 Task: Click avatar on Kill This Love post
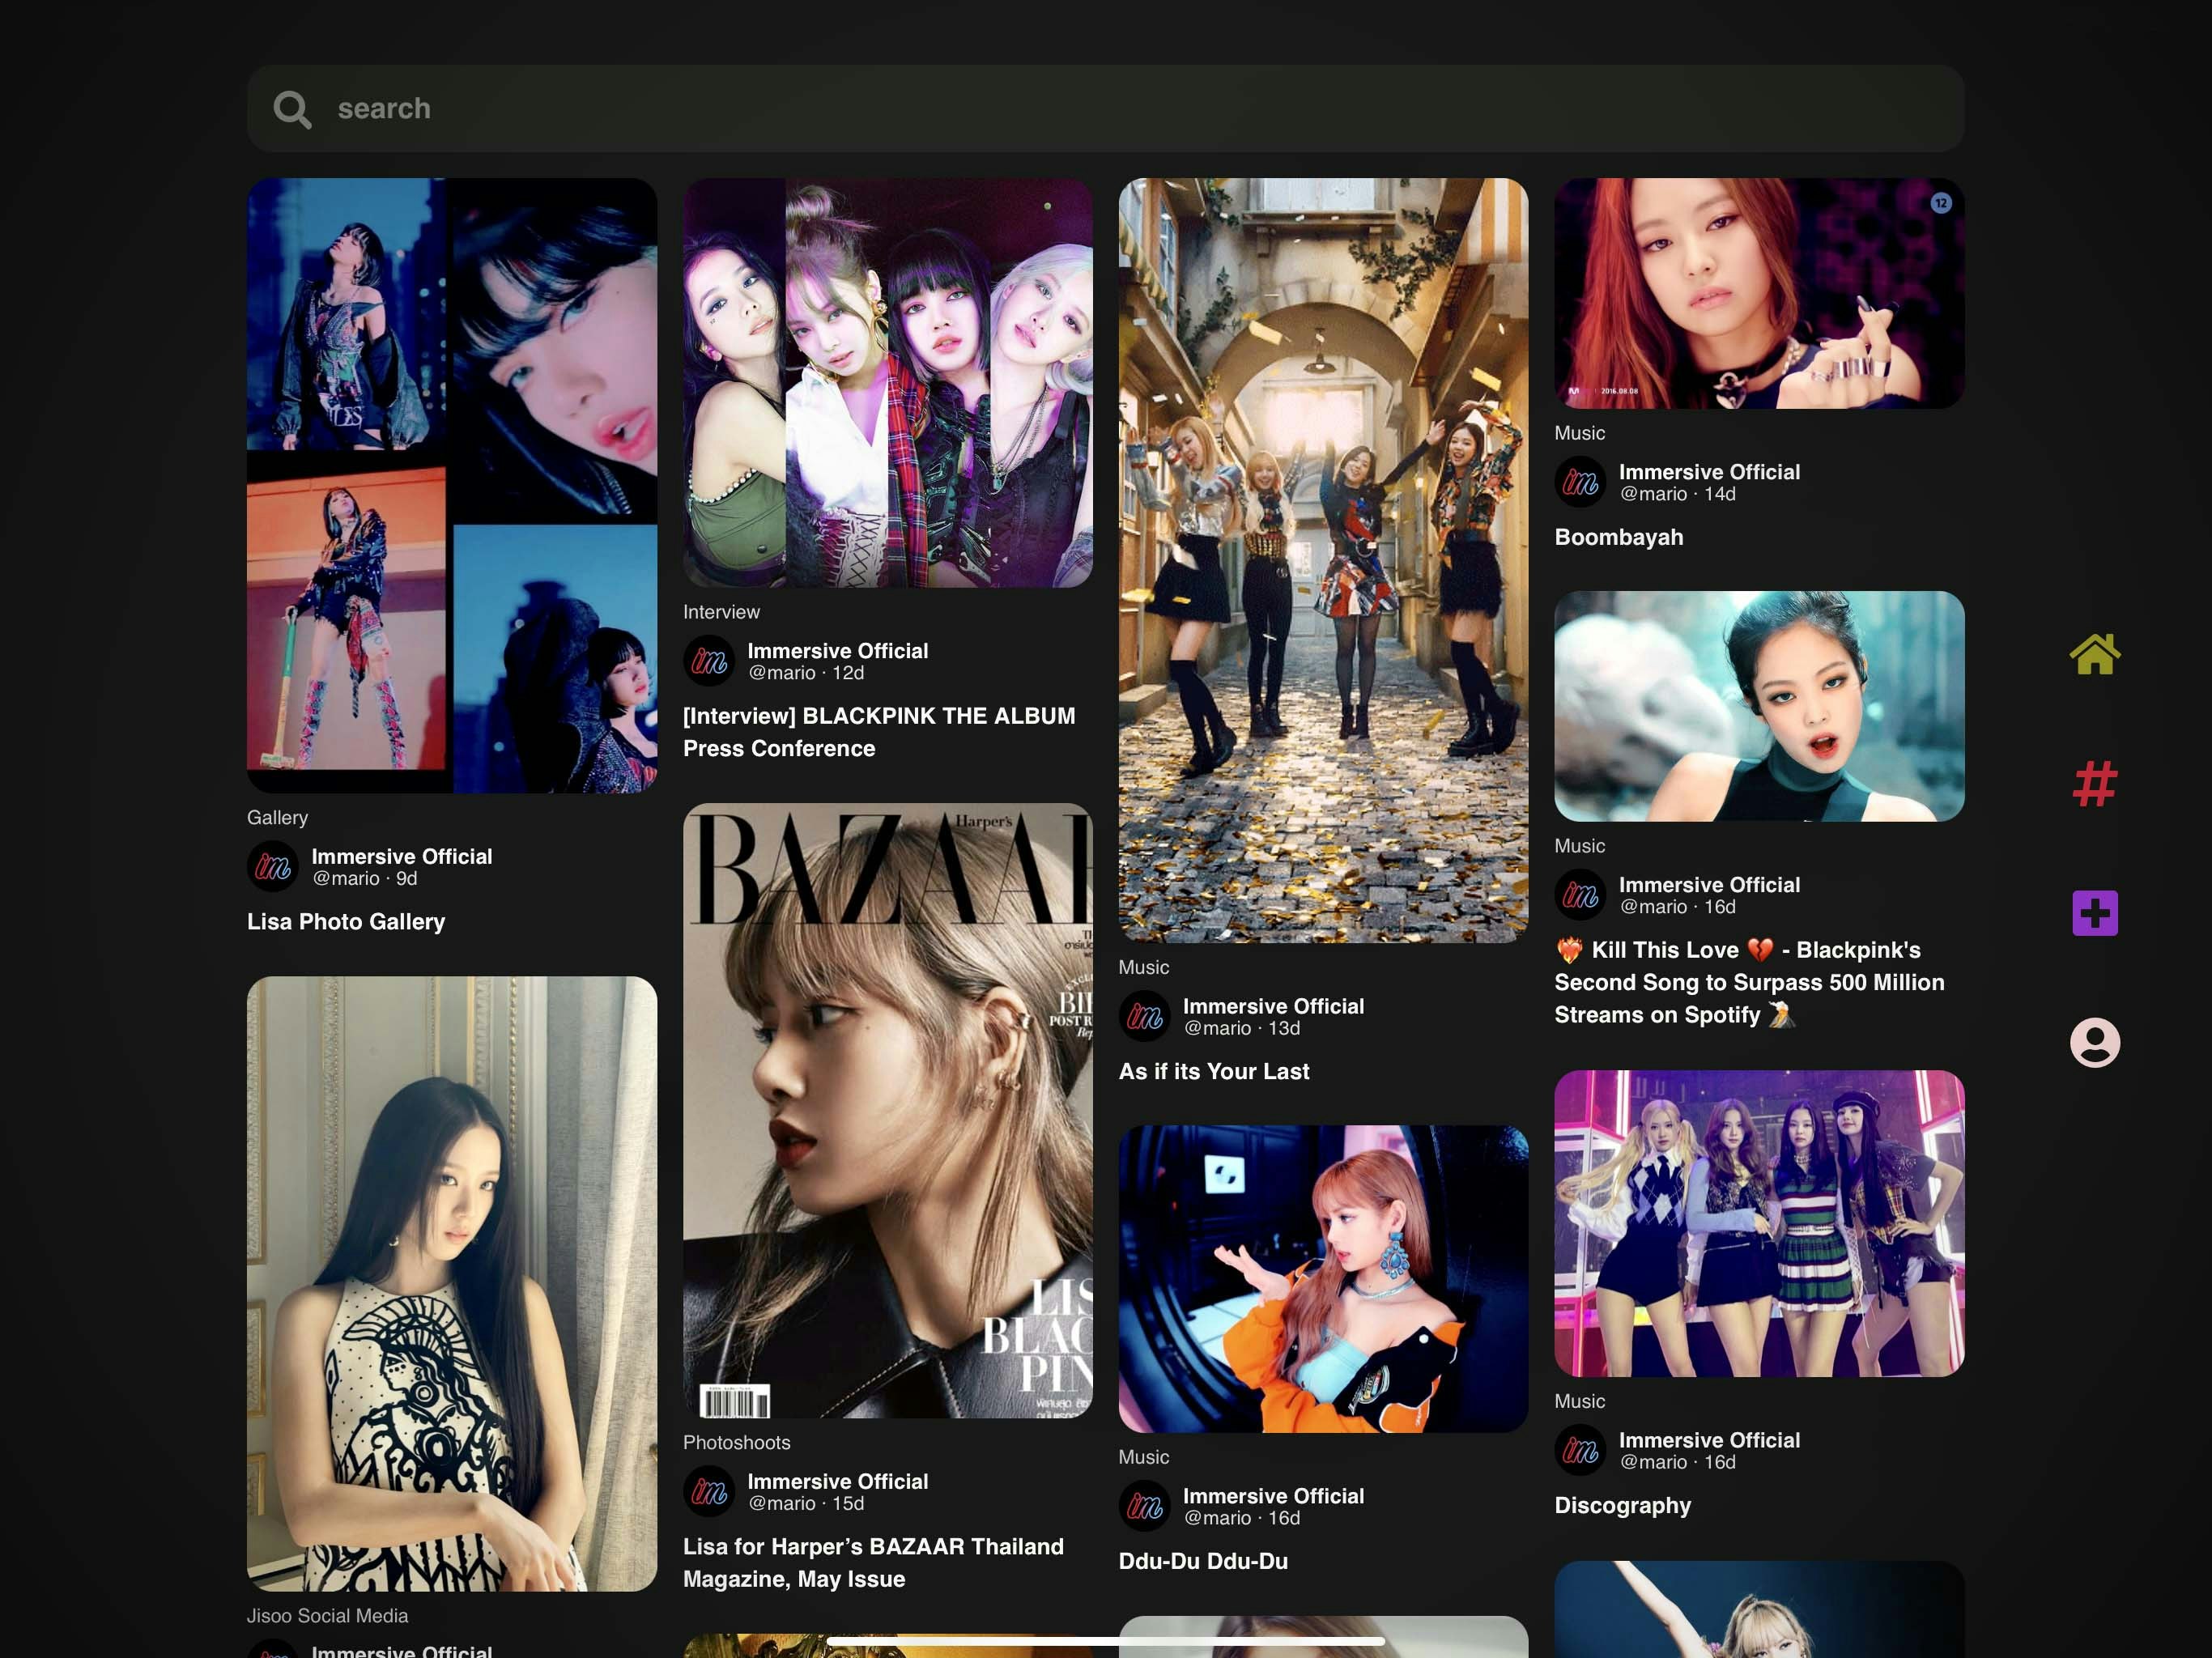click(x=1580, y=895)
